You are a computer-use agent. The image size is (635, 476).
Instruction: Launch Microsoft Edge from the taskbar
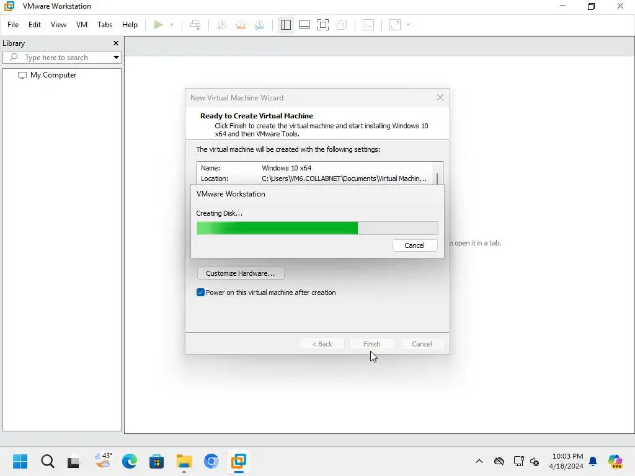point(130,461)
